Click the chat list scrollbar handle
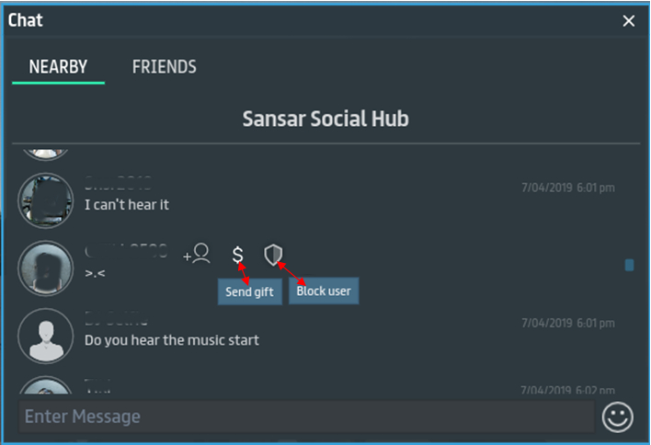651x445 pixels. pos(629,265)
